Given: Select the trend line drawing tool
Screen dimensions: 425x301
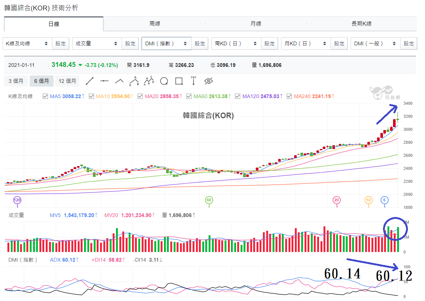Looking at the screenshot, I should pos(90,81).
